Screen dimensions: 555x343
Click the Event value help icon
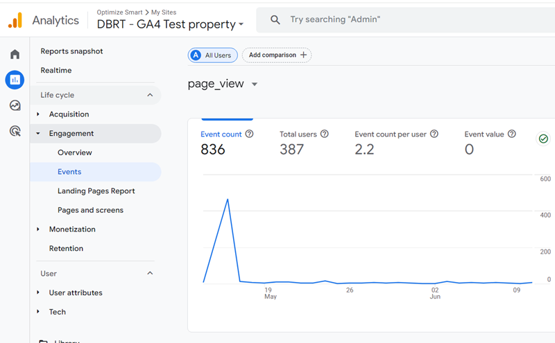[x=512, y=134]
